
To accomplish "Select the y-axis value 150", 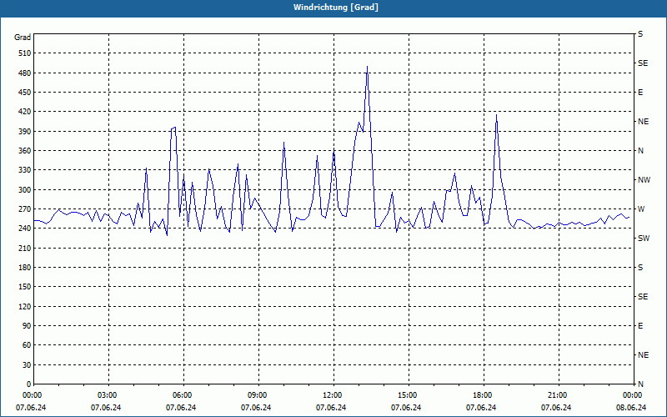I will (x=25, y=287).
